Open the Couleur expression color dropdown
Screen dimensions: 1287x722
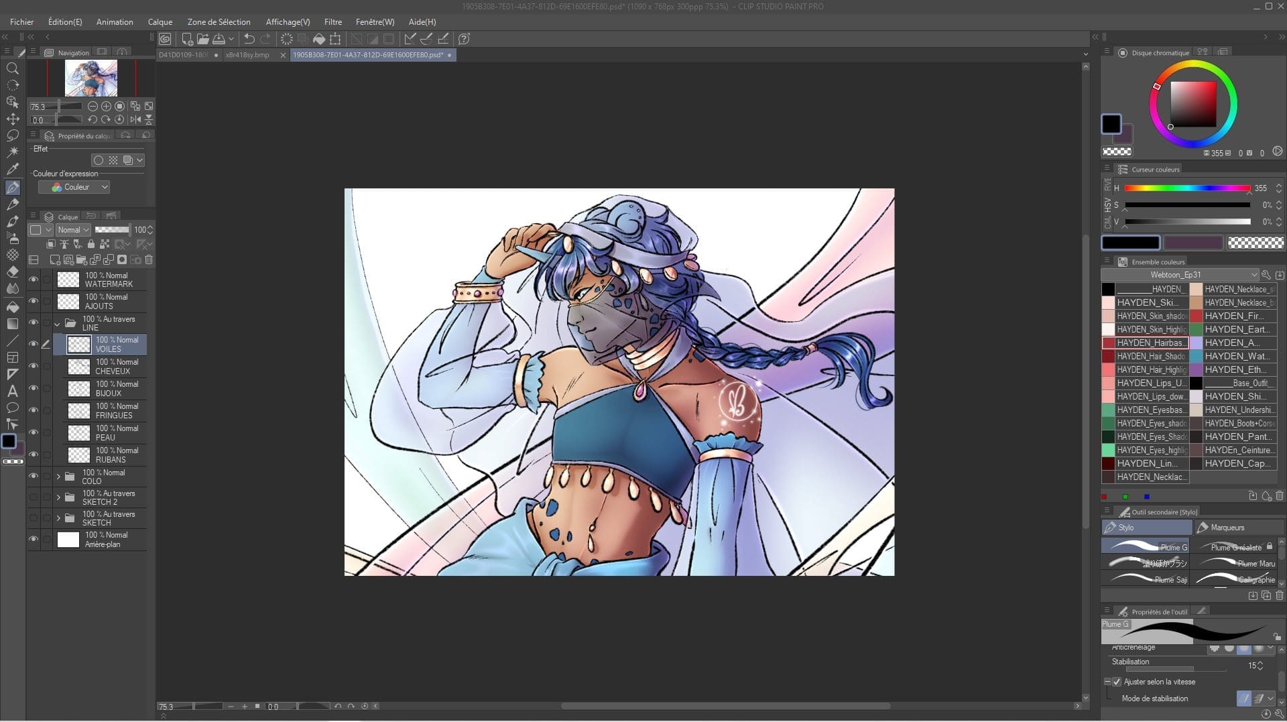click(x=74, y=187)
